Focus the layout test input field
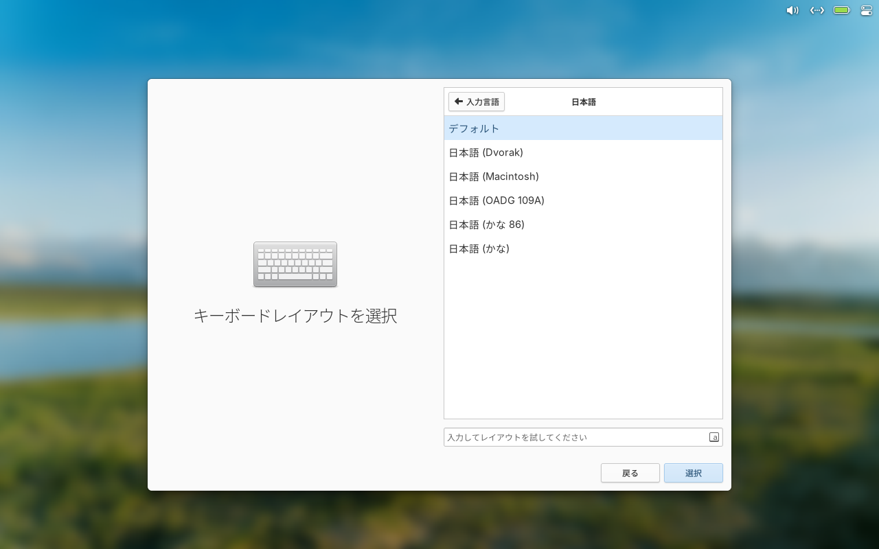Screen dimensions: 879x549 tap(583, 437)
